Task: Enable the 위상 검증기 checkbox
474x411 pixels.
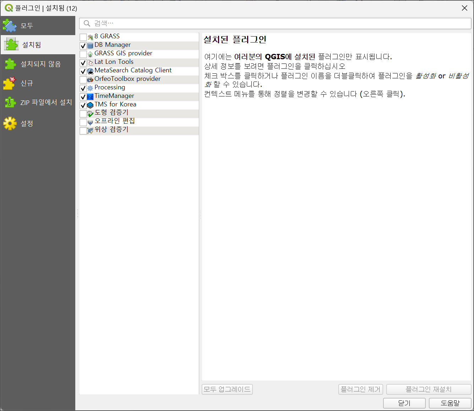Action: coord(83,131)
